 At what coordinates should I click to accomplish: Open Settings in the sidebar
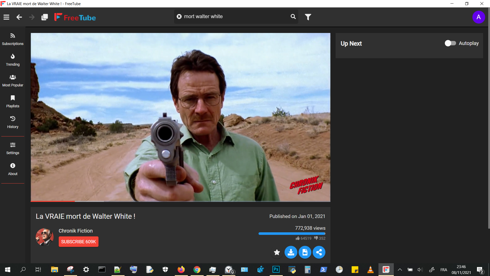coord(13,148)
